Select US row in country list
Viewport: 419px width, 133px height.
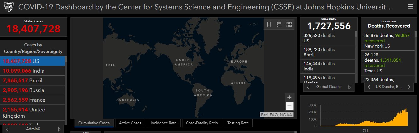click(x=33, y=61)
